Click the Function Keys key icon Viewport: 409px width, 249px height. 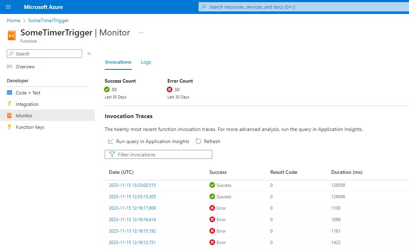pyautogui.click(x=9, y=127)
